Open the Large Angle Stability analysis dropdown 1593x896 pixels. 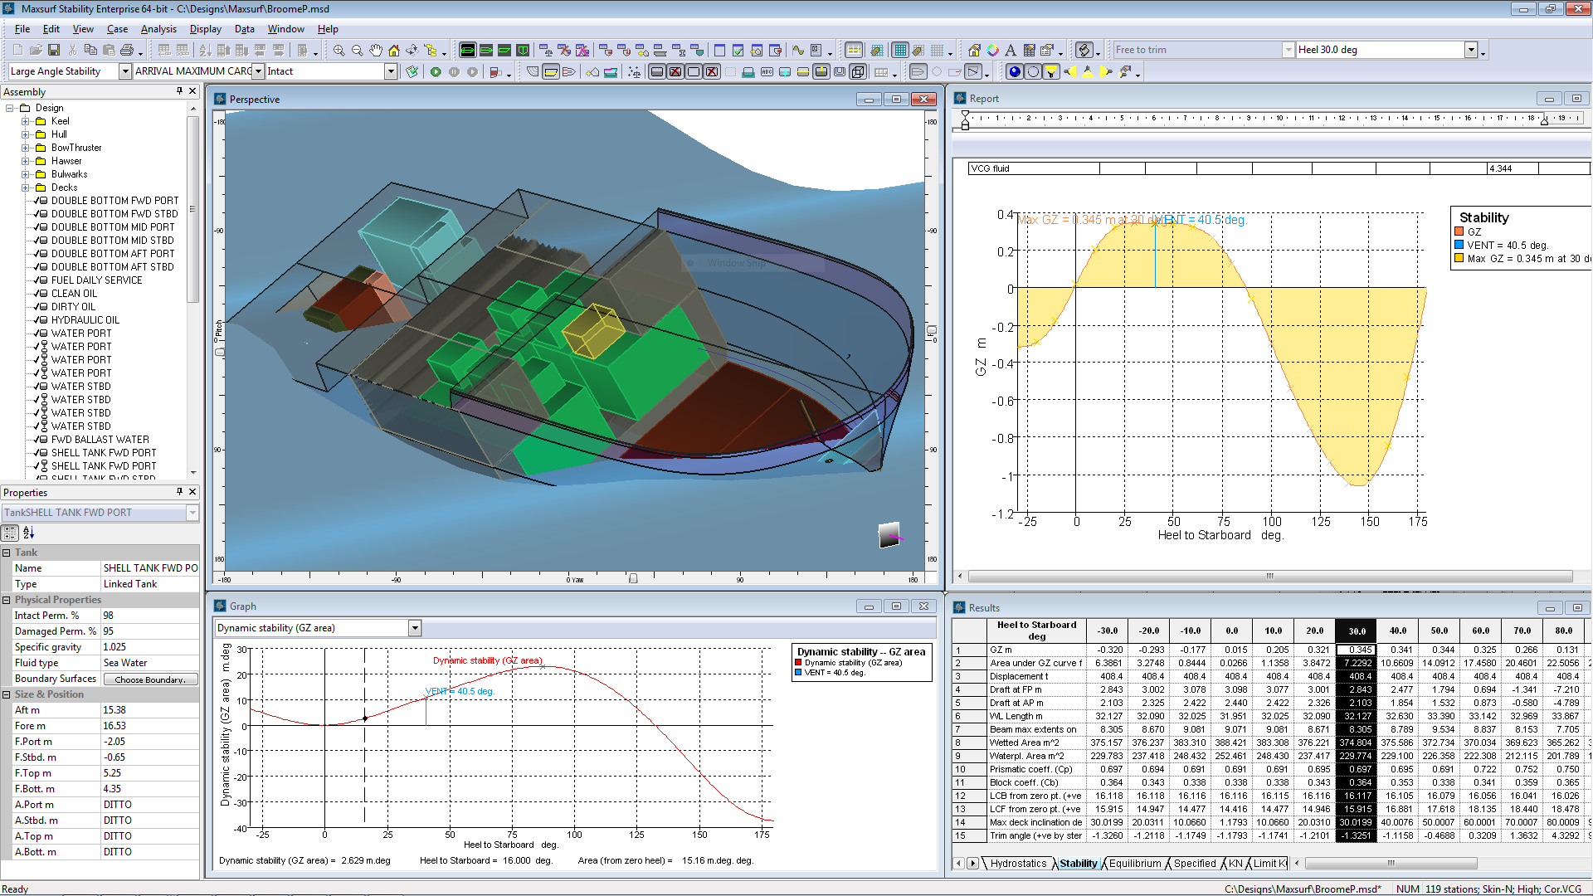pyautogui.click(x=125, y=71)
